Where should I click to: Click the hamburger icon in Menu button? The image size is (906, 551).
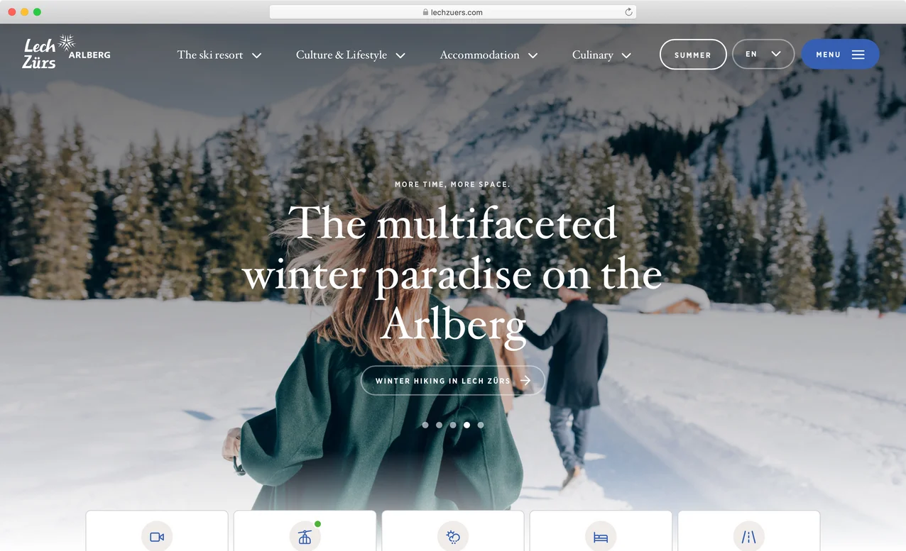[858, 55]
